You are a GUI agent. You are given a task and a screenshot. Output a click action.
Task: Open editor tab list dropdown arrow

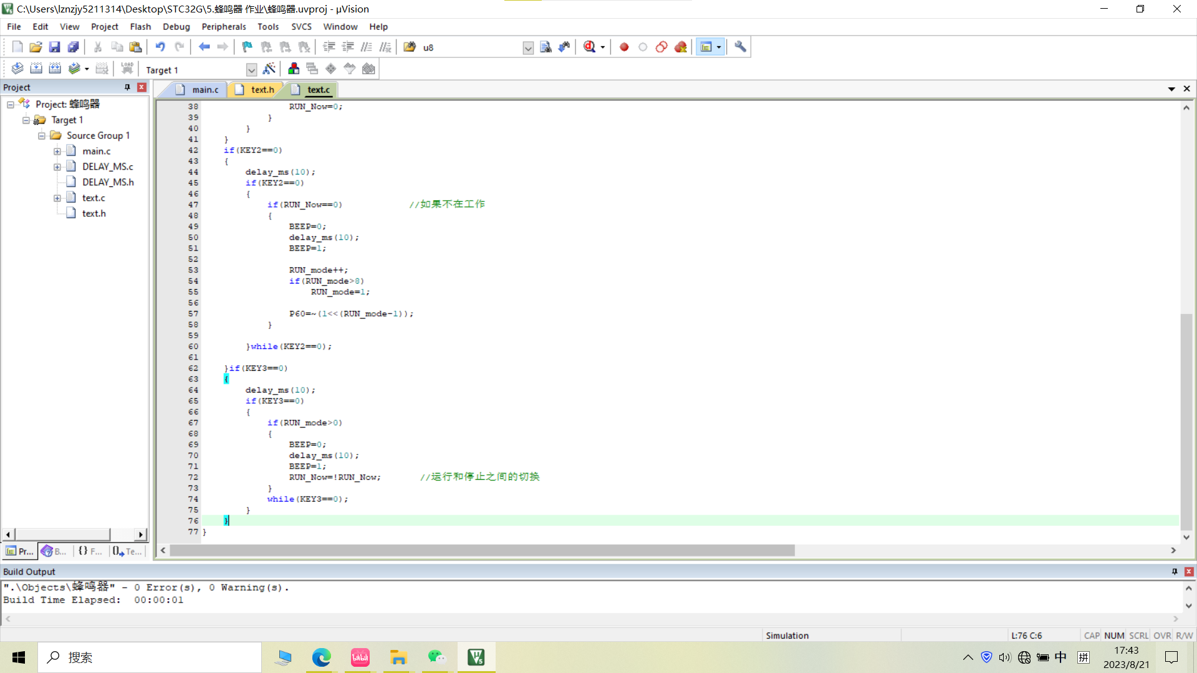(x=1171, y=89)
